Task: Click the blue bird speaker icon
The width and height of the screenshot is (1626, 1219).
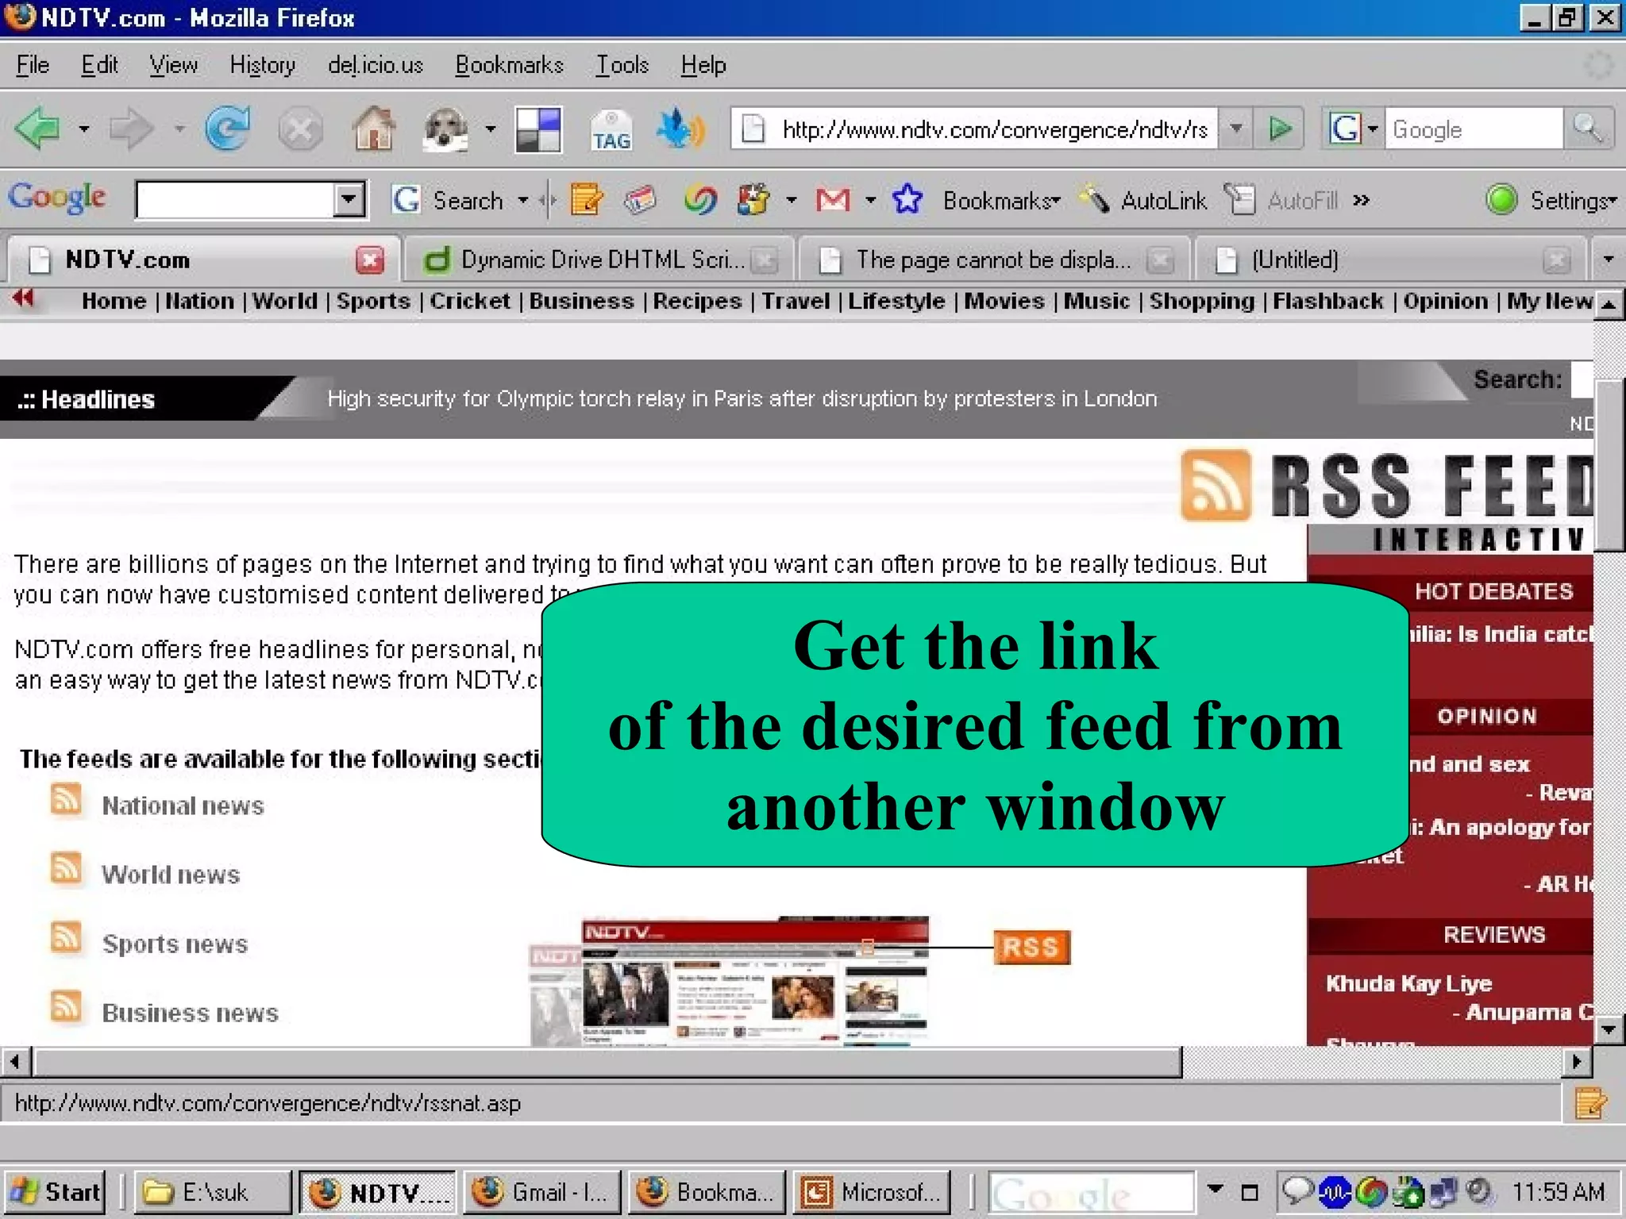Action: (680, 129)
